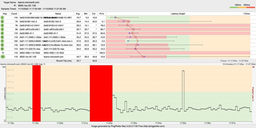
Task: Select the hop 2 green circle icon
Action: coord(3,21)
